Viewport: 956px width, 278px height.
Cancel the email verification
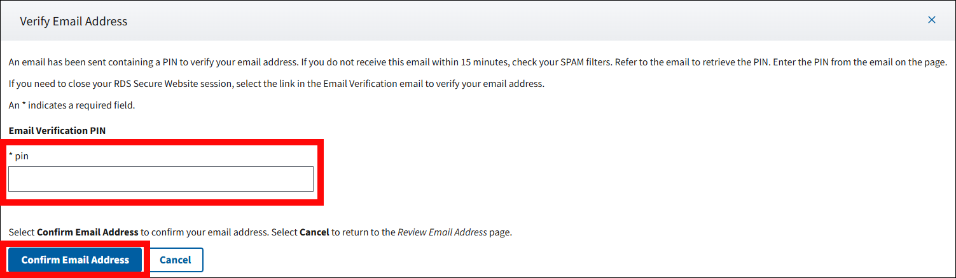[x=175, y=260]
